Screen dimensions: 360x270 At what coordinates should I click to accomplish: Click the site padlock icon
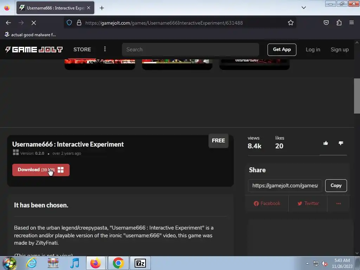pyautogui.click(x=79, y=22)
